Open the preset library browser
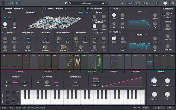This screenshot has height=110, width=176. [67, 3]
